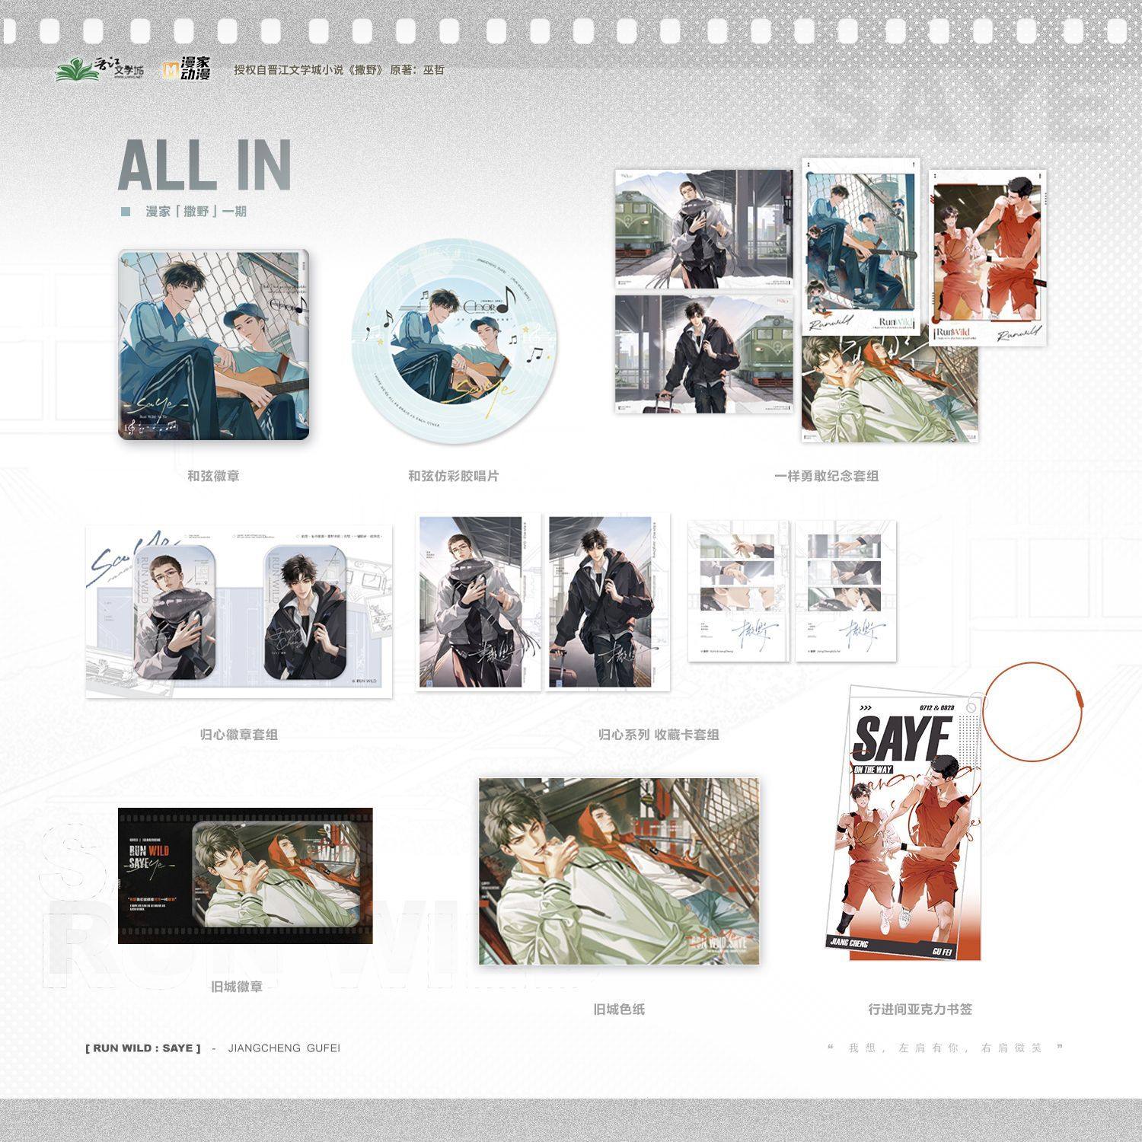This screenshot has height=1142, width=1142.
Task: Click the [ RUN WILD : SAYE ] footer text
Action: coord(143,1048)
